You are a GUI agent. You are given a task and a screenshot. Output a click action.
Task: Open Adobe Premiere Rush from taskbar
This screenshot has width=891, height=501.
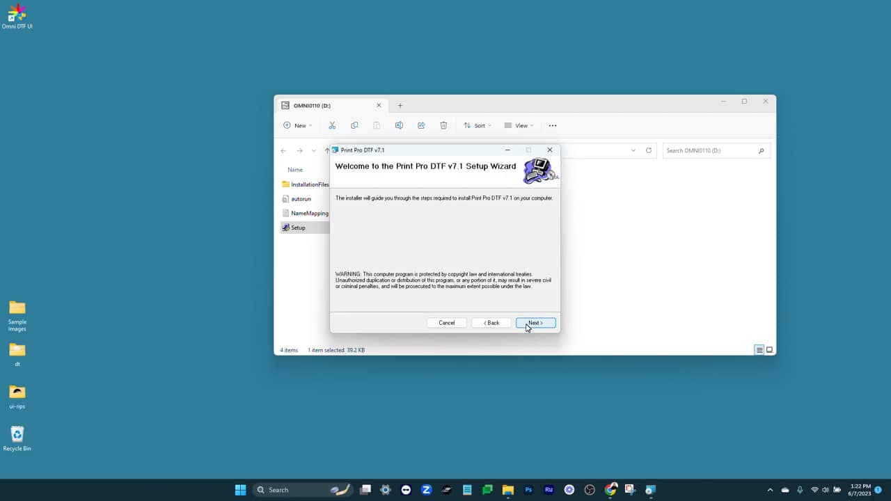click(549, 490)
